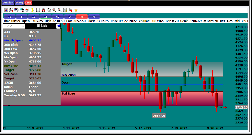Click the 3657.00 low price label
Viewport: 252px width, 135px height.
[159, 116]
